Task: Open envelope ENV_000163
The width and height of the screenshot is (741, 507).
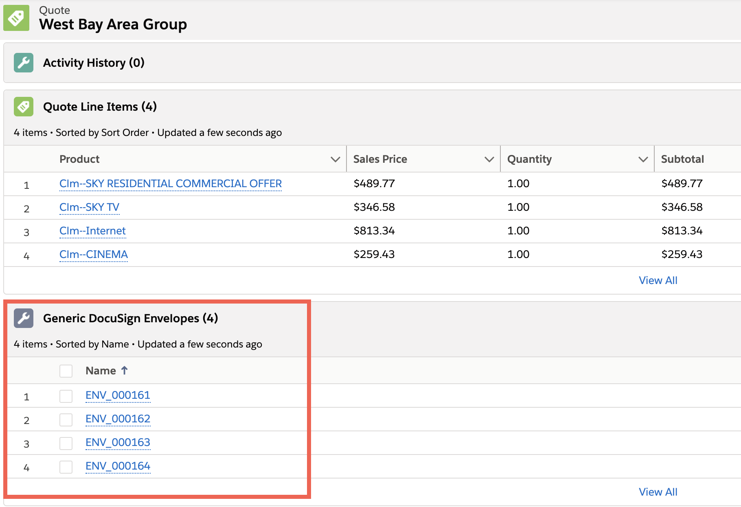Action: tap(118, 442)
